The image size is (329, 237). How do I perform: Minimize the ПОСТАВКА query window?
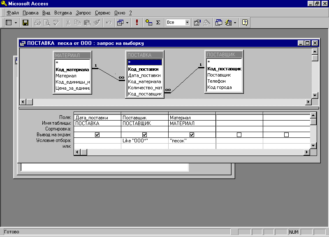[x=301, y=43]
